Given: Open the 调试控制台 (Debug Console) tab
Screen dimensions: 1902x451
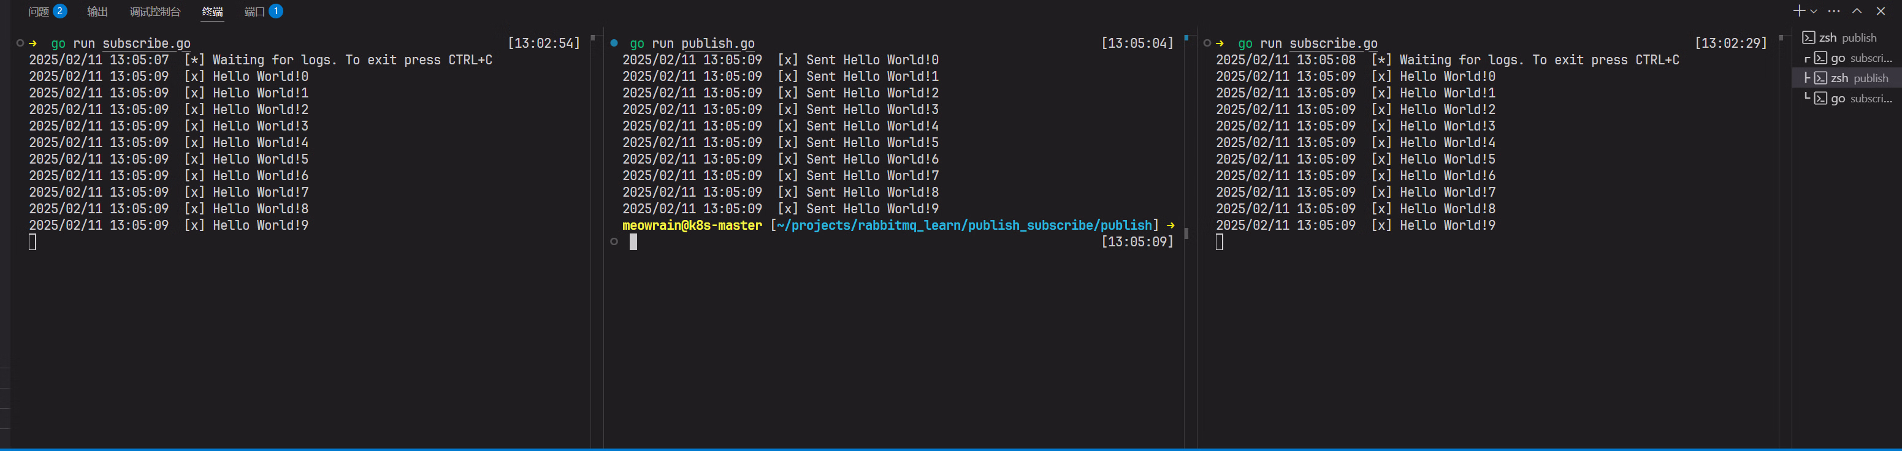Looking at the screenshot, I should tap(155, 12).
